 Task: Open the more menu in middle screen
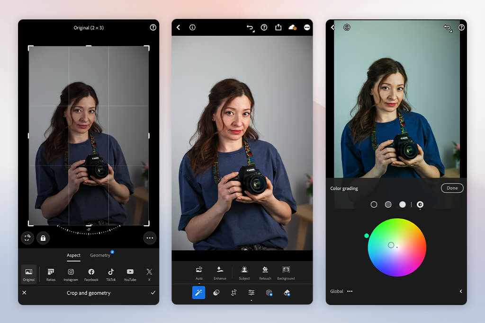(x=307, y=27)
